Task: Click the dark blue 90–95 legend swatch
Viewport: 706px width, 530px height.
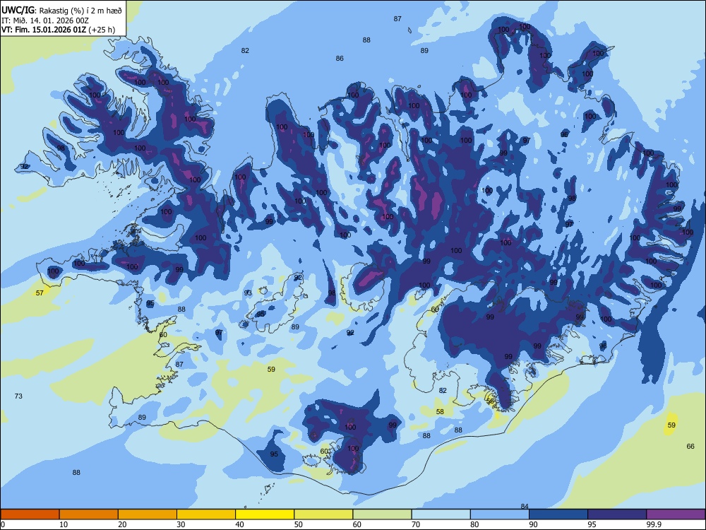Action: point(558,514)
